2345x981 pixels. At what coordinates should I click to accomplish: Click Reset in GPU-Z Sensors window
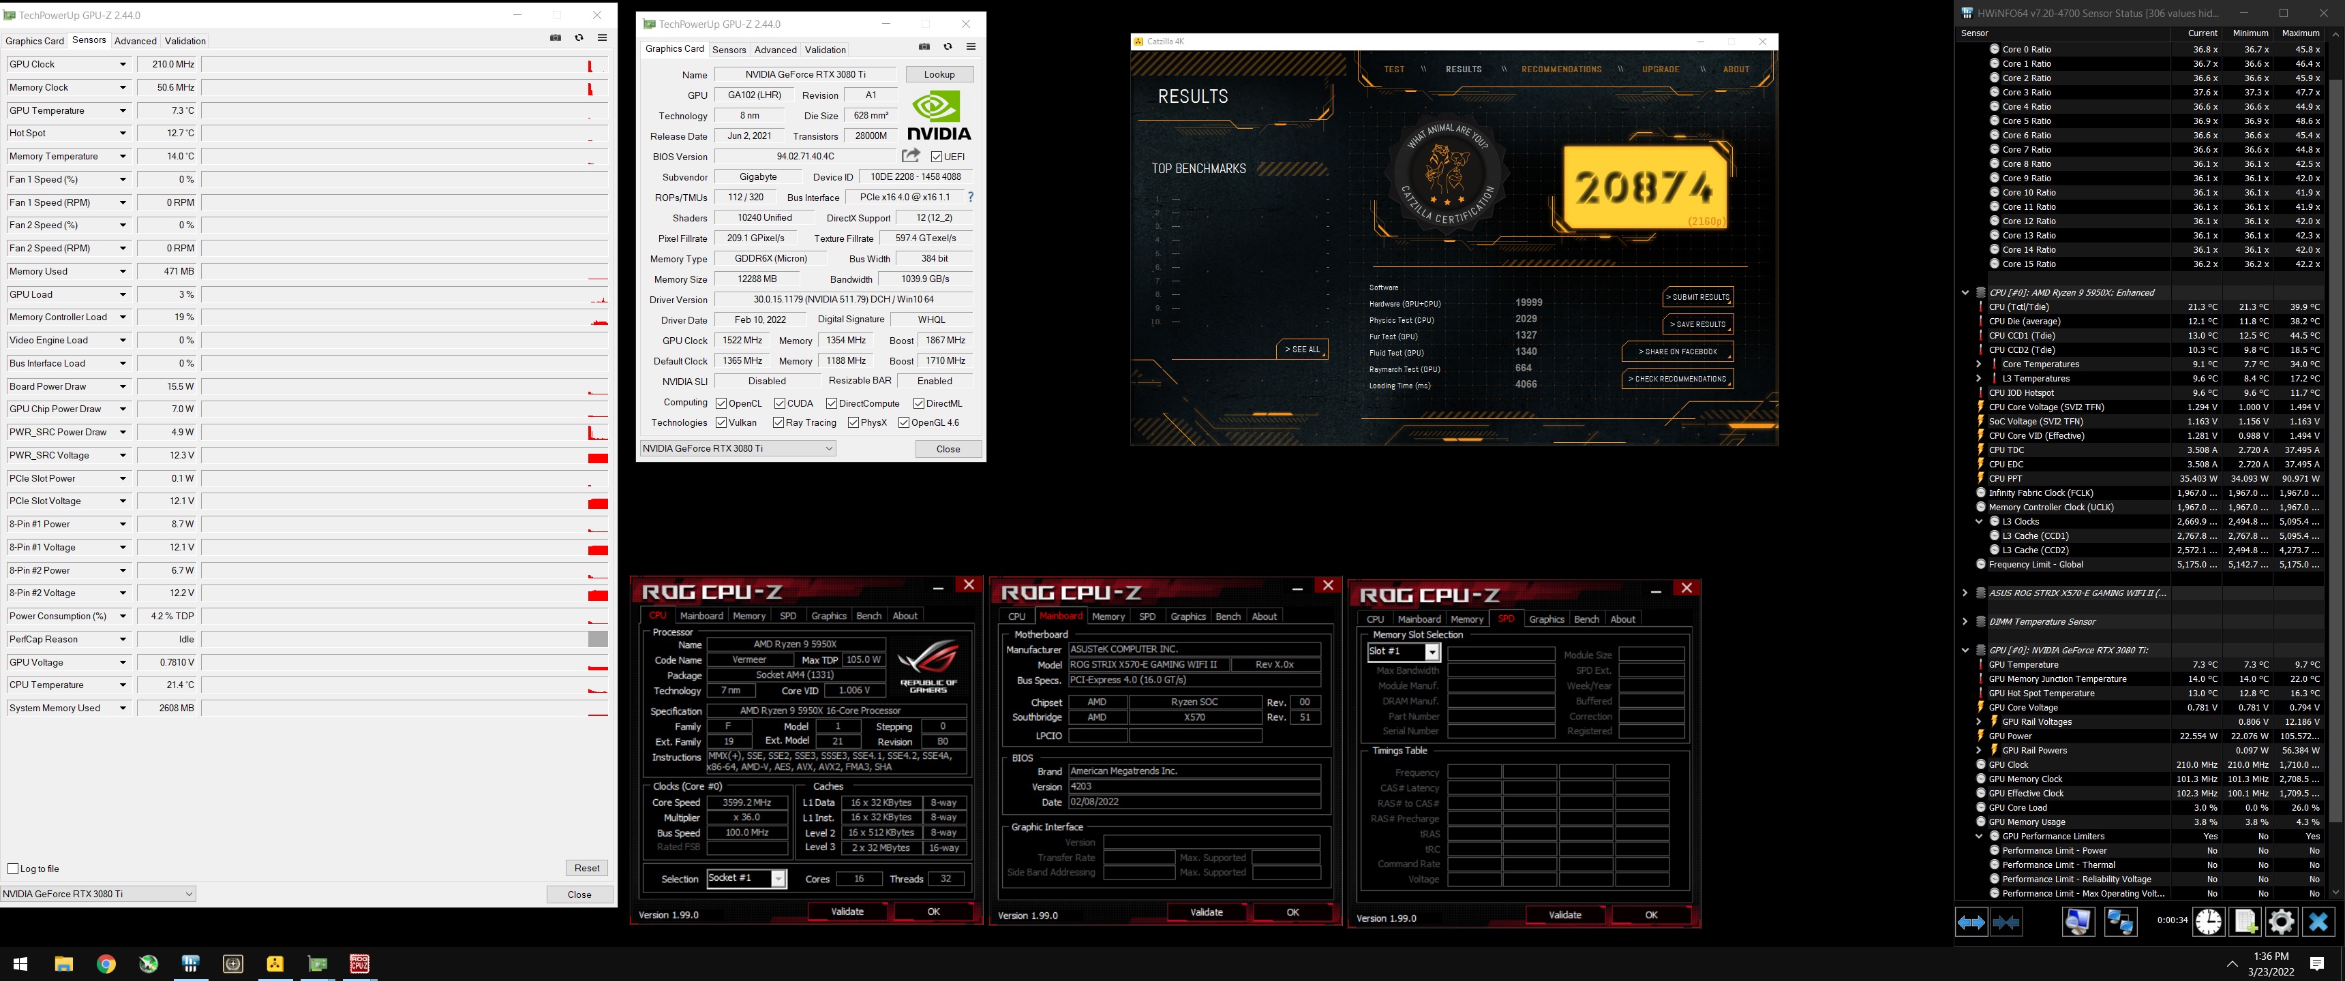click(x=587, y=868)
